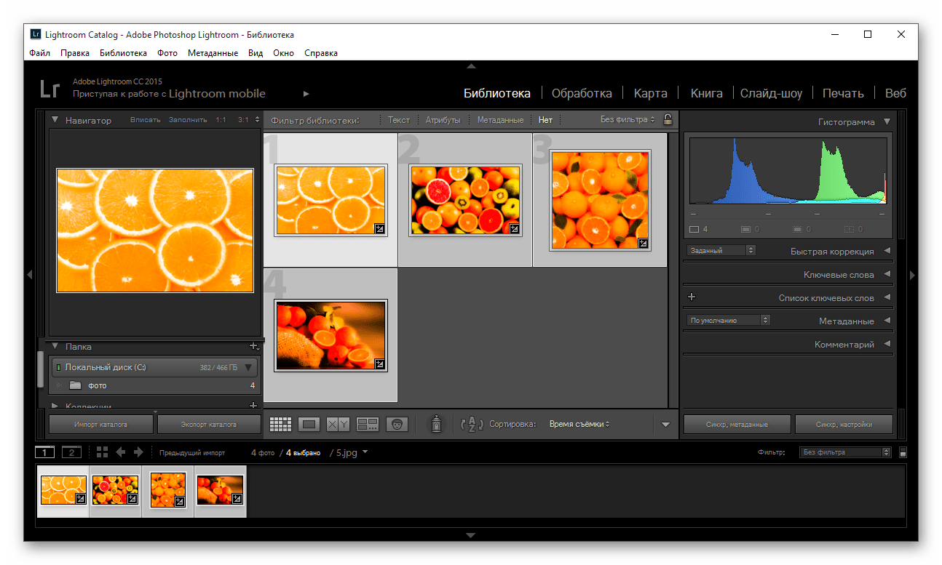Image resolution: width=942 pixels, height=565 pixels.
Task: Reverse sort direction with A-Z icon
Action: tap(472, 424)
